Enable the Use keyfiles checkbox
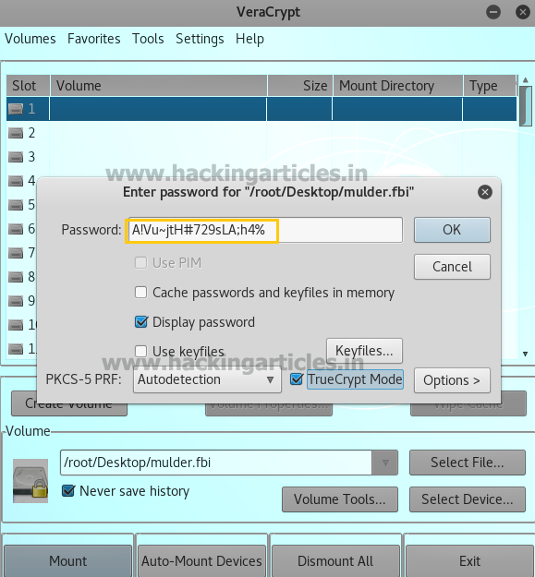535x577 pixels. pos(141,351)
